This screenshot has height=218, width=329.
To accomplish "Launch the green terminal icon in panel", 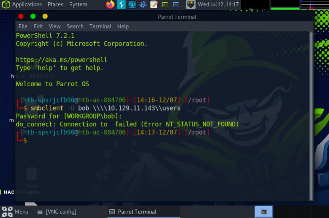I will pos(165,5).
